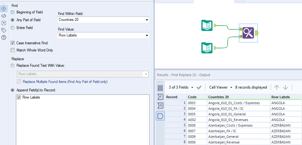The height and width of the screenshot is (145, 302).
Task: Select the lower Input Data tool on canvas
Action: click(207, 48)
